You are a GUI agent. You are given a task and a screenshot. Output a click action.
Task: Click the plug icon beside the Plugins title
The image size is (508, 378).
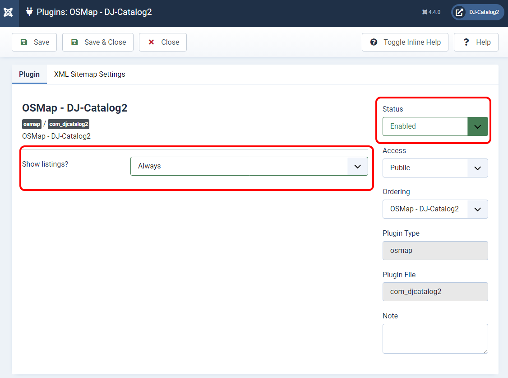click(x=29, y=12)
